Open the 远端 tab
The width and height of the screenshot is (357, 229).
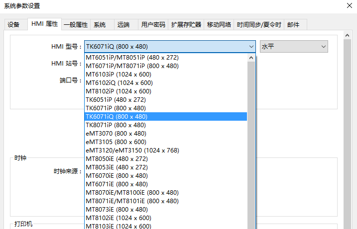123,24
